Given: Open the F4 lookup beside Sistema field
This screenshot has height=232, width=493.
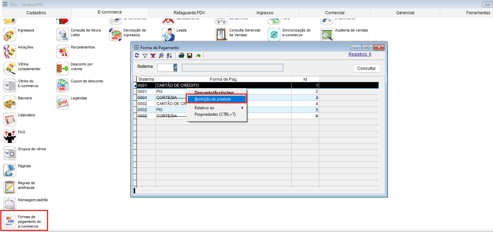Looking at the screenshot, I should (x=175, y=68).
